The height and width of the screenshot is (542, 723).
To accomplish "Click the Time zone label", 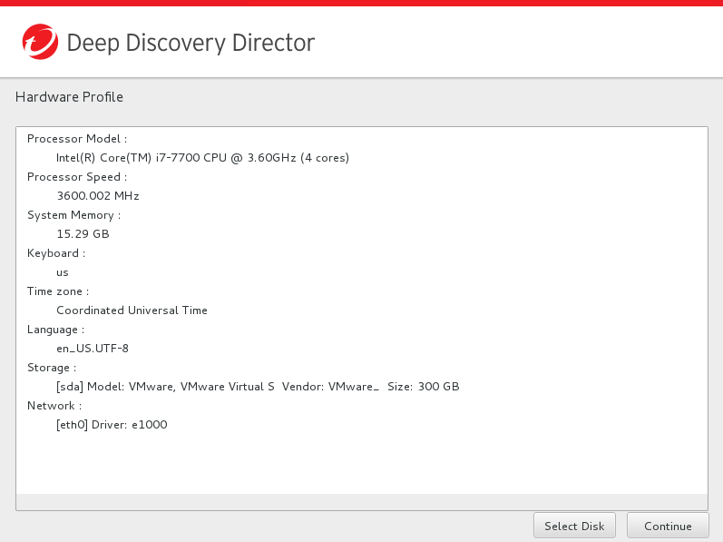I will pos(58,291).
